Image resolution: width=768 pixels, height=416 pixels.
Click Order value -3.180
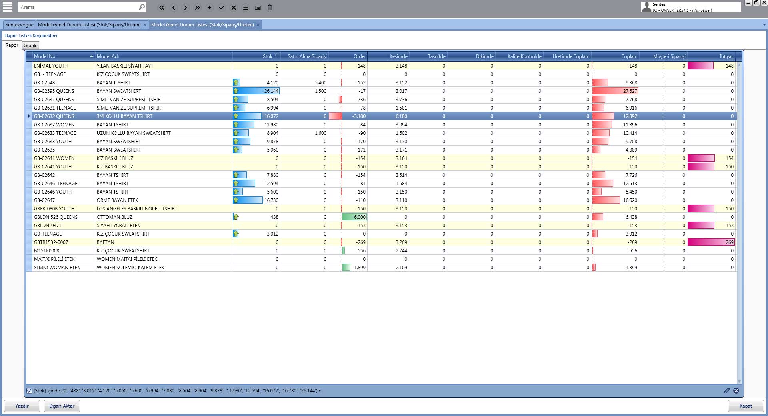coord(348,116)
